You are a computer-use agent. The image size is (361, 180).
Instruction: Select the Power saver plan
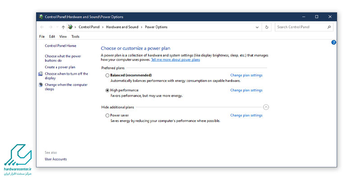(107, 116)
